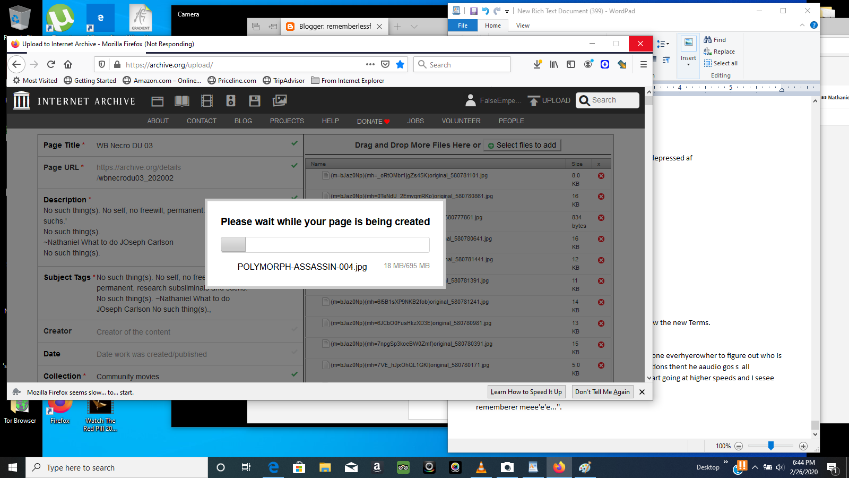The height and width of the screenshot is (478, 849).
Task: Open Firefox page actions ellipsis menu
Action: click(x=370, y=64)
